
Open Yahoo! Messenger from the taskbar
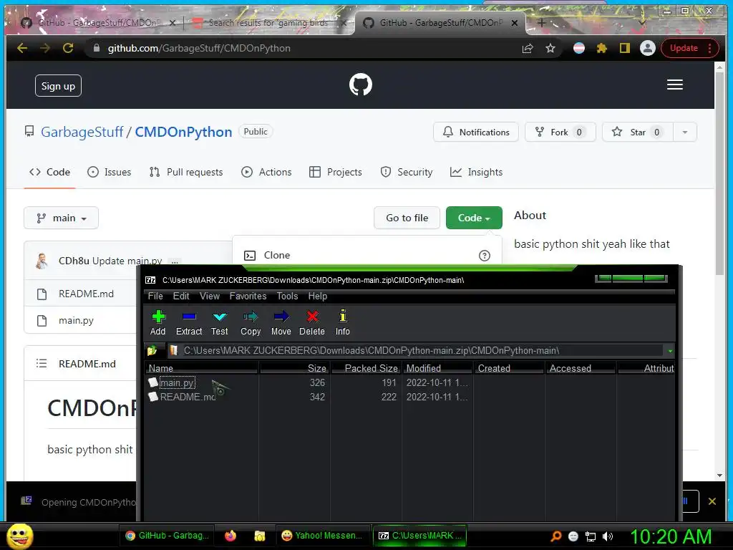pyautogui.click(x=321, y=536)
